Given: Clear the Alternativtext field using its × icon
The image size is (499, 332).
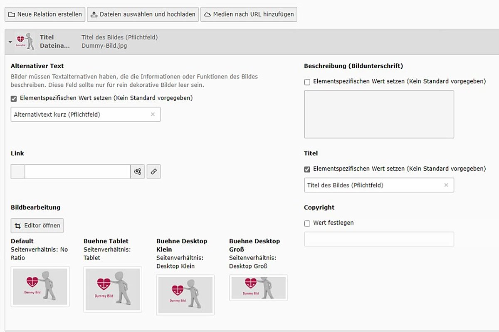Looking at the screenshot, I should (153, 114).
